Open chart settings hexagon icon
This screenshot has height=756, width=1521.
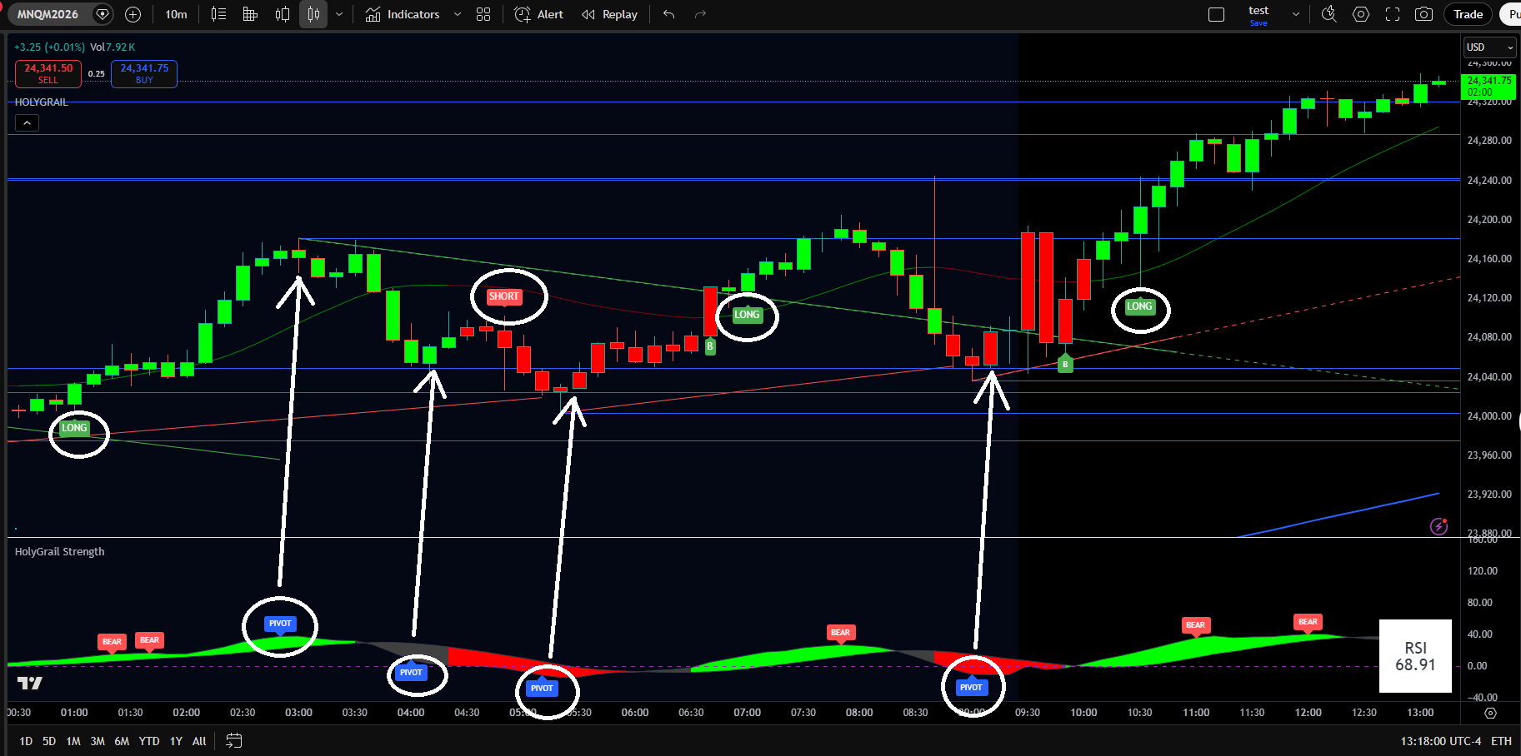tap(1361, 14)
